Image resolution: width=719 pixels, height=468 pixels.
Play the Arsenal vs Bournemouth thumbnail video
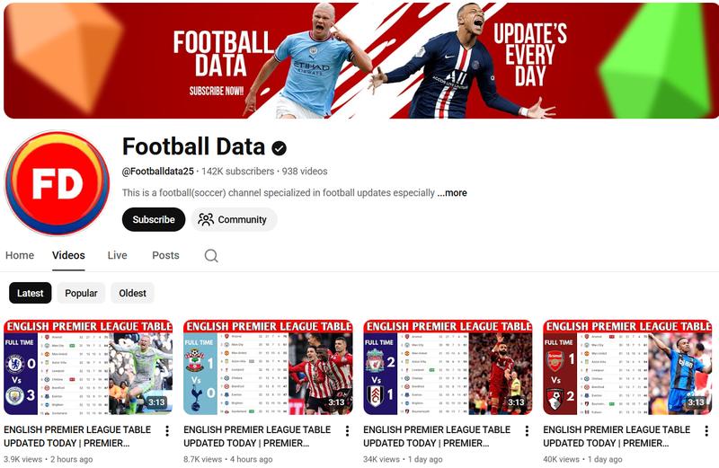coord(627,367)
